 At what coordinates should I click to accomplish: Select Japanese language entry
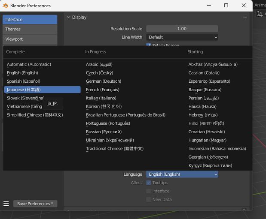click(x=42, y=90)
